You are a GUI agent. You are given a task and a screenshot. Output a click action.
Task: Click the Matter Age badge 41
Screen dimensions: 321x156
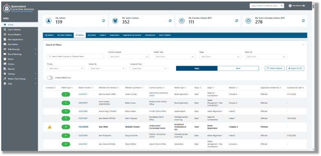[66, 144]
